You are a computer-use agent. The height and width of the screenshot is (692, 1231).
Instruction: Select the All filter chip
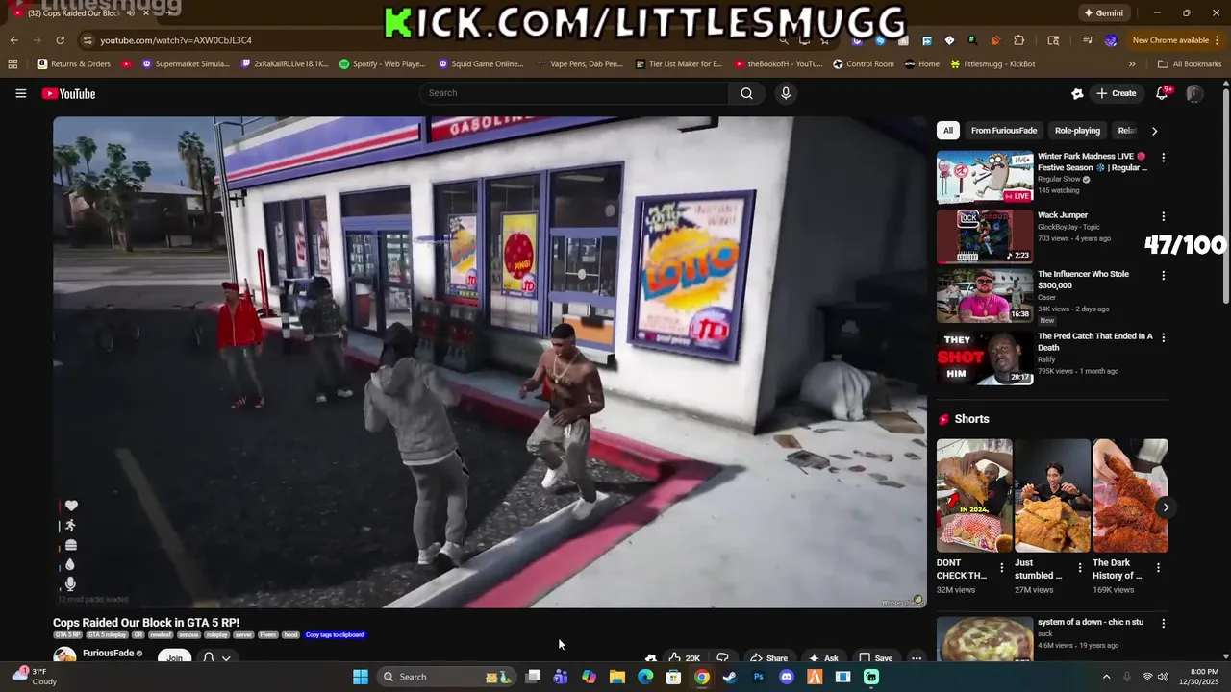(948, 131)
